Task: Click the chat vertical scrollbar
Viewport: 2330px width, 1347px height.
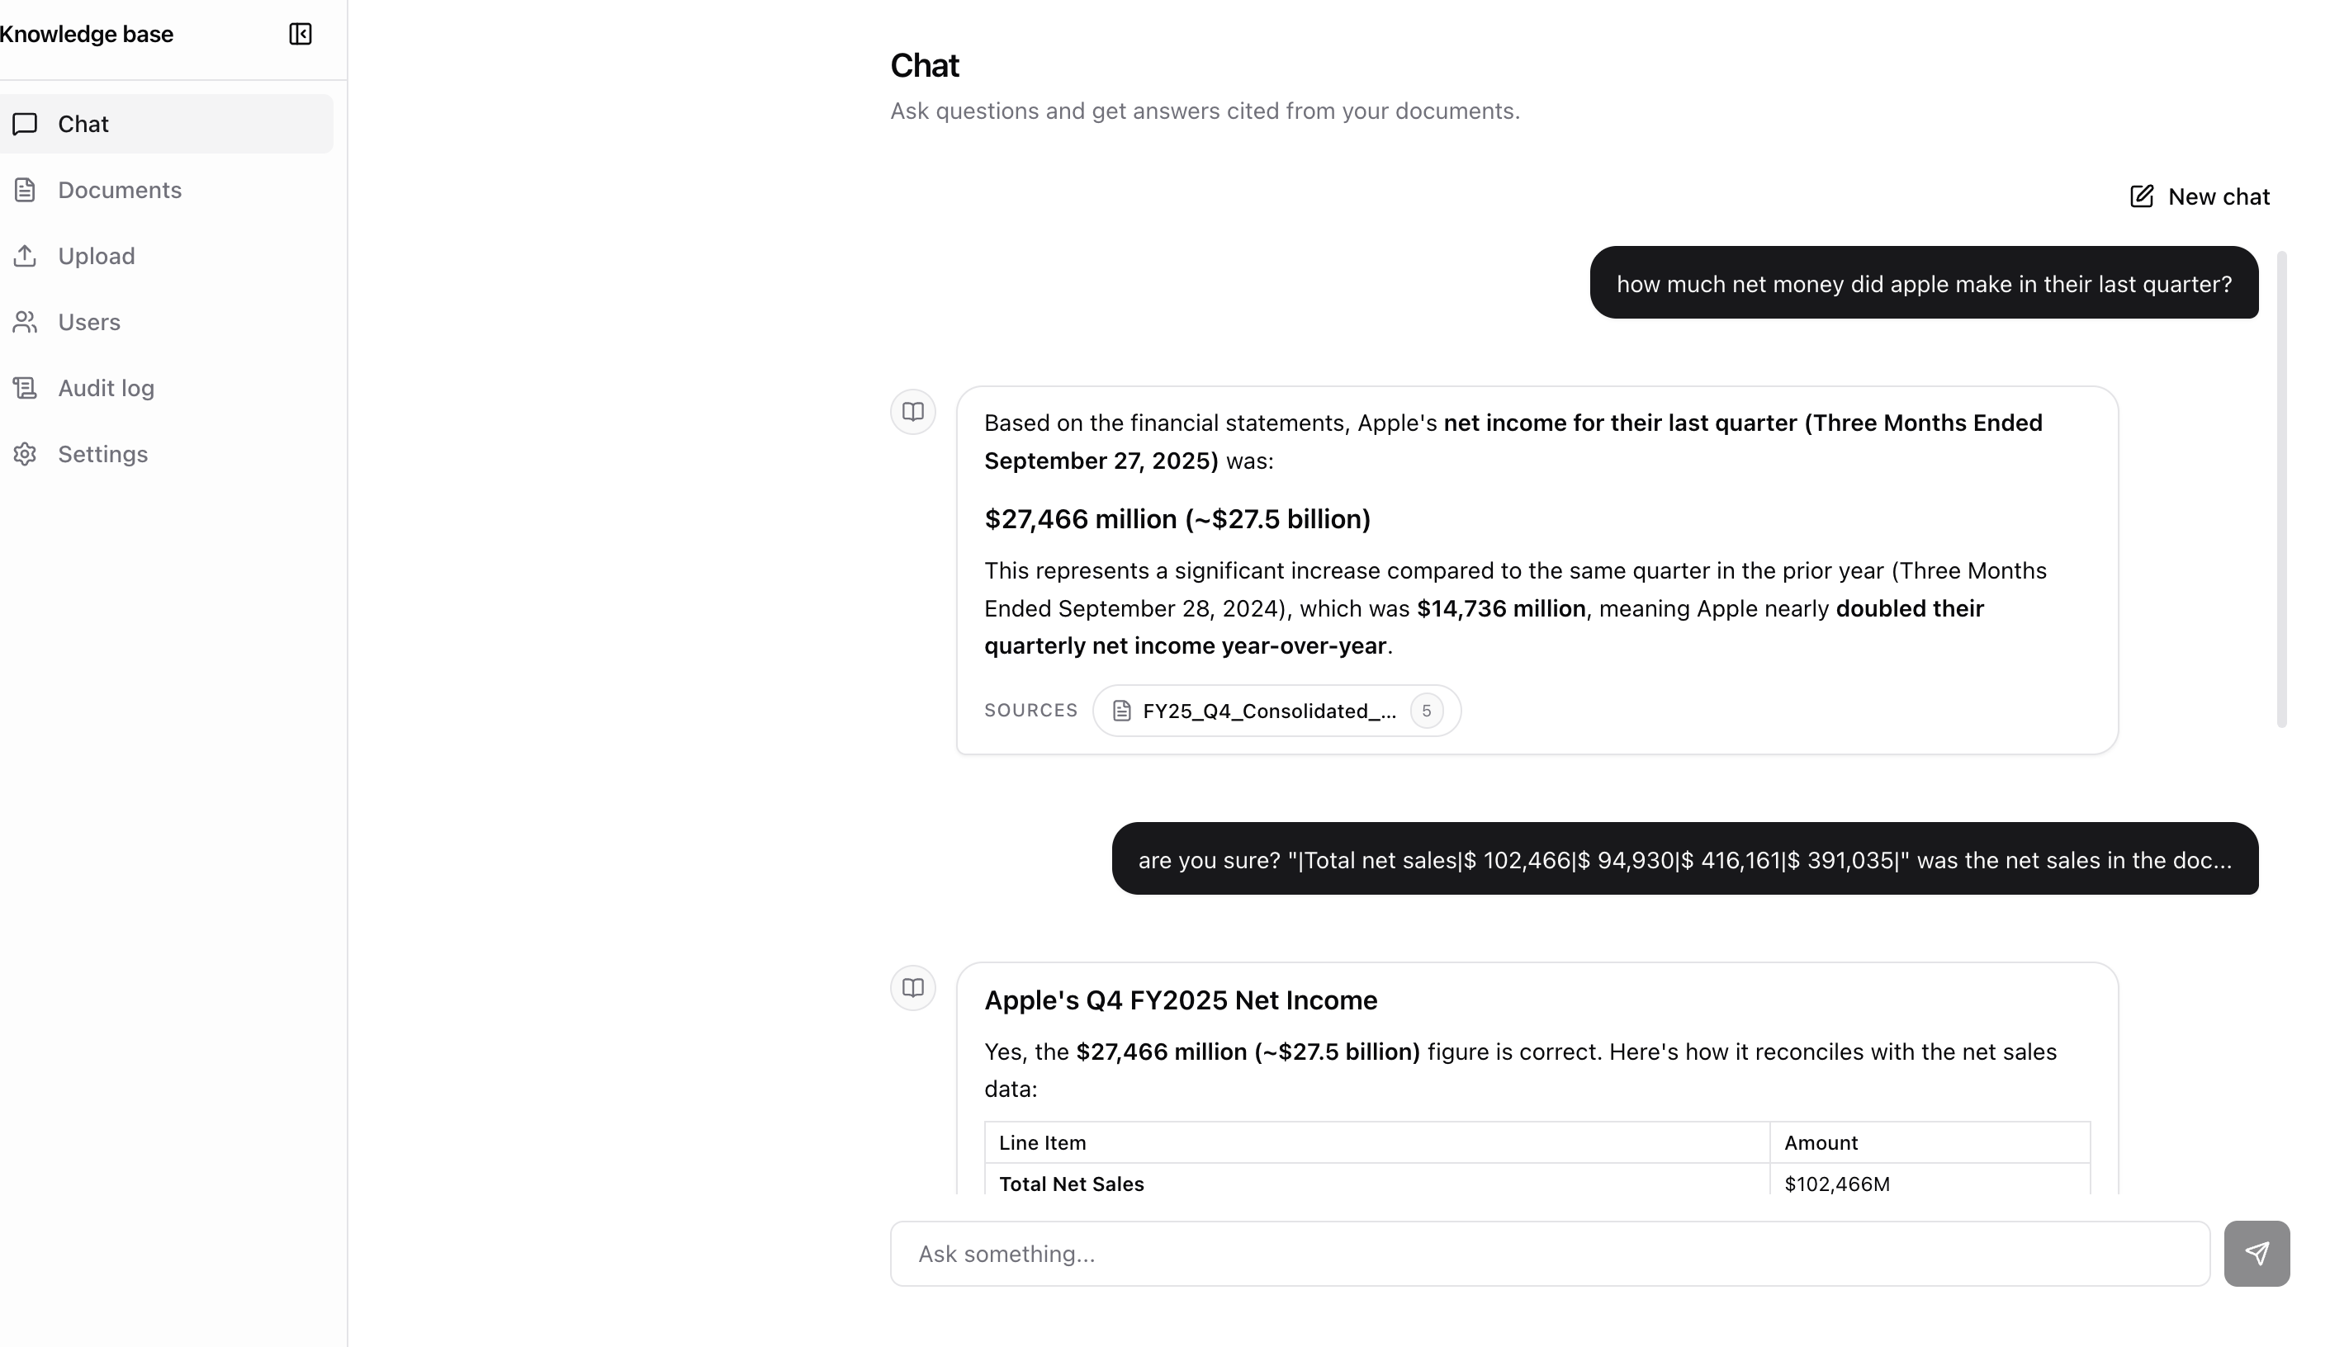Action: pos(2281,489)
